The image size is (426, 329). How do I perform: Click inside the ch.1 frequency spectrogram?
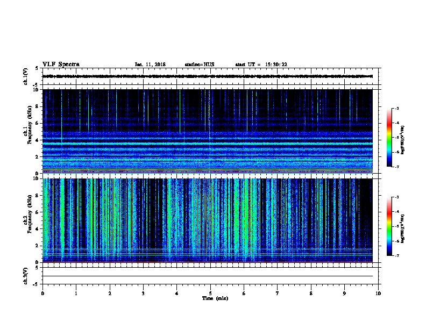click(208, 131)
